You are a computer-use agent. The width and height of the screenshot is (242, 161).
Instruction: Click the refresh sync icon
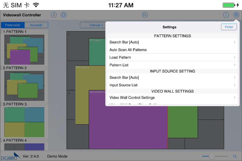pyautogui.click(x=64, y=15)
